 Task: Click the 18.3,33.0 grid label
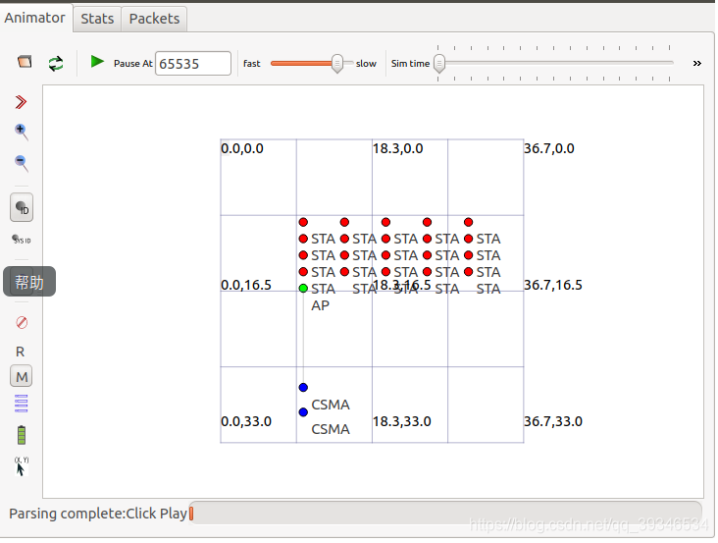401,421
